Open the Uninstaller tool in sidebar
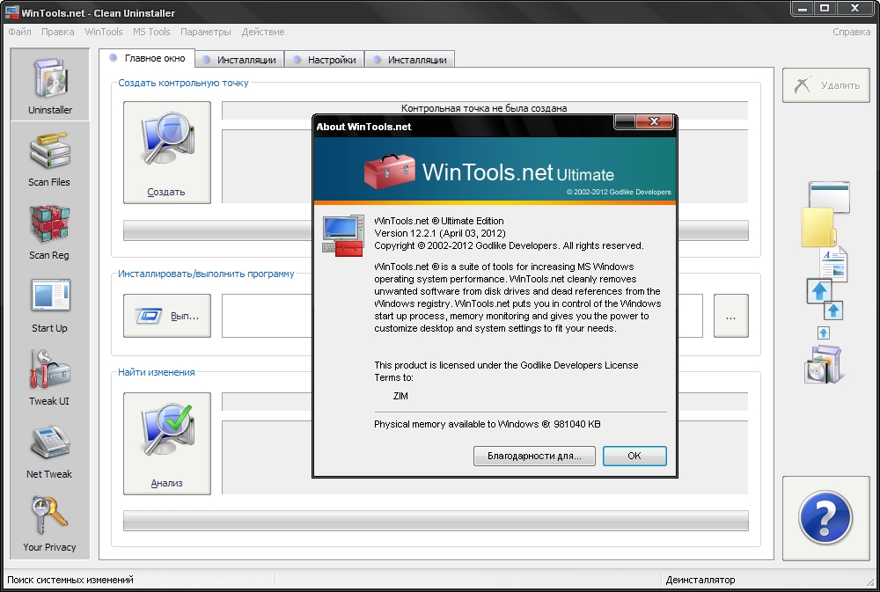Image resolution: width=880 pixels, height=592 pixels. pyautogui.click(x=50, y=84)
